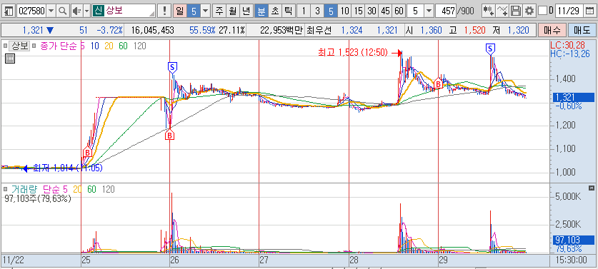Viewport: 598px width, 269px height.
Task: Switch to 월 monthly chart
Action: pos(233,11)
